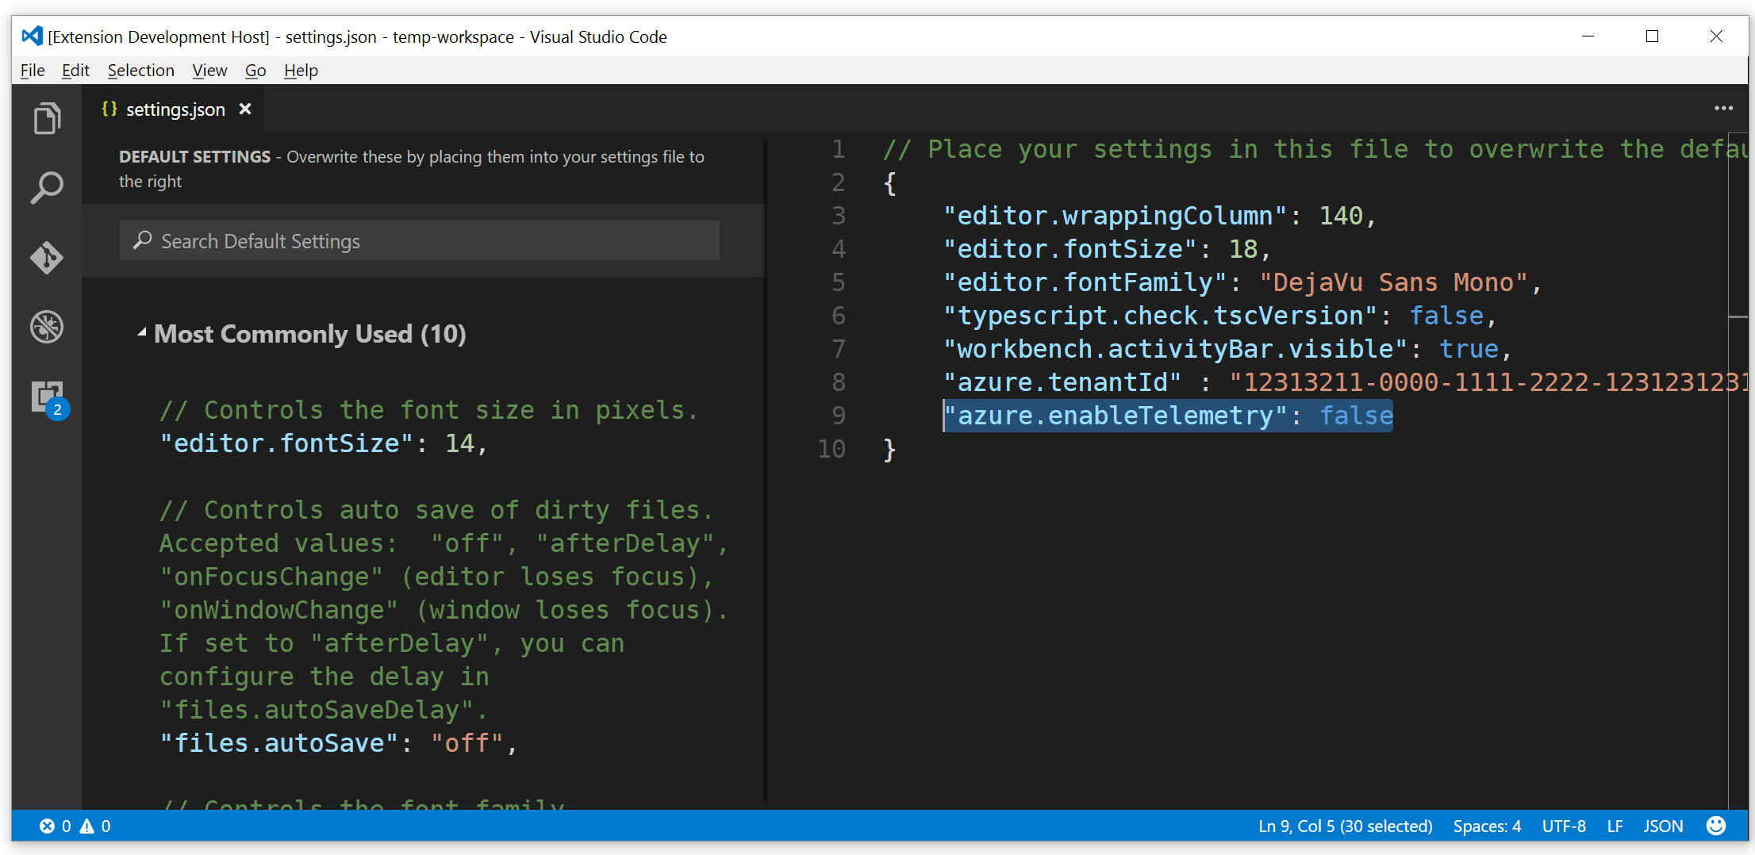Click the warnings count icon in status bar
Screen dimensions: 1755x855
pyautogui.click(x=86, y=826)
